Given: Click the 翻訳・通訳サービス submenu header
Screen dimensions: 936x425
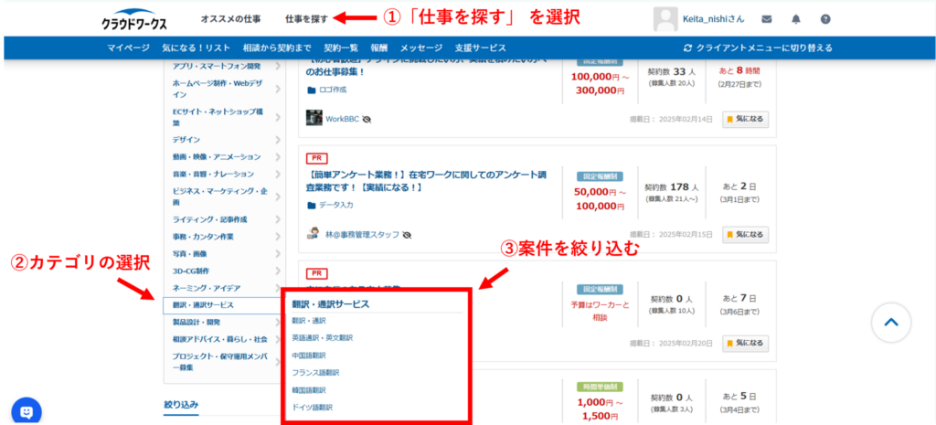Looking at the screenshot, I should [x=331, y=303].
